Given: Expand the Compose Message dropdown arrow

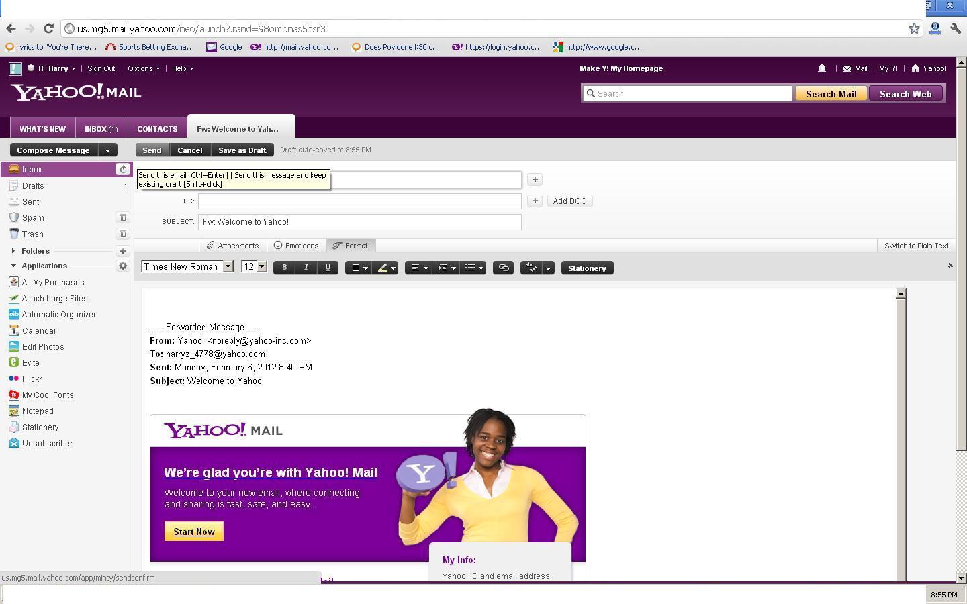Looking at the screenshot, I should pos(107,150).
